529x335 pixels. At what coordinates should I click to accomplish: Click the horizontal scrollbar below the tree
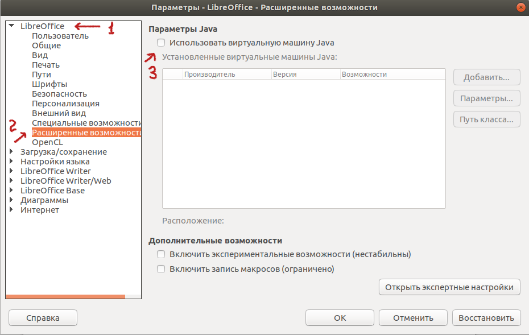coord(65,296)
